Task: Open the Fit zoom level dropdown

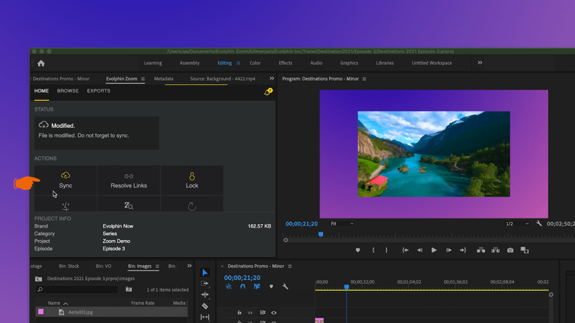Action: pos(341,223)
